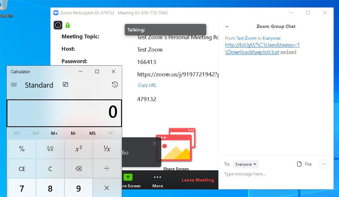Screen dimensions: 339x197
Task: Click the 8 key in Calculator
Action: [50, 188]
